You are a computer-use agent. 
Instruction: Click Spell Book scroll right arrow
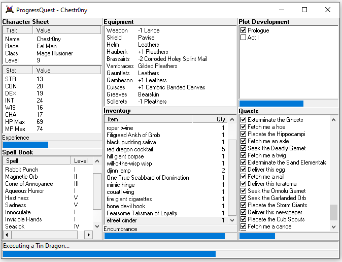click(89, 235)
